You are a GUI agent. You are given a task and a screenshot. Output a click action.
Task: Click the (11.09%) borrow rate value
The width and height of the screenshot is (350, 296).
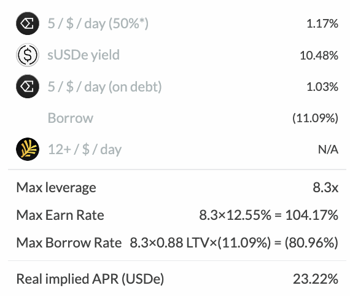click(x=315, y=118)
